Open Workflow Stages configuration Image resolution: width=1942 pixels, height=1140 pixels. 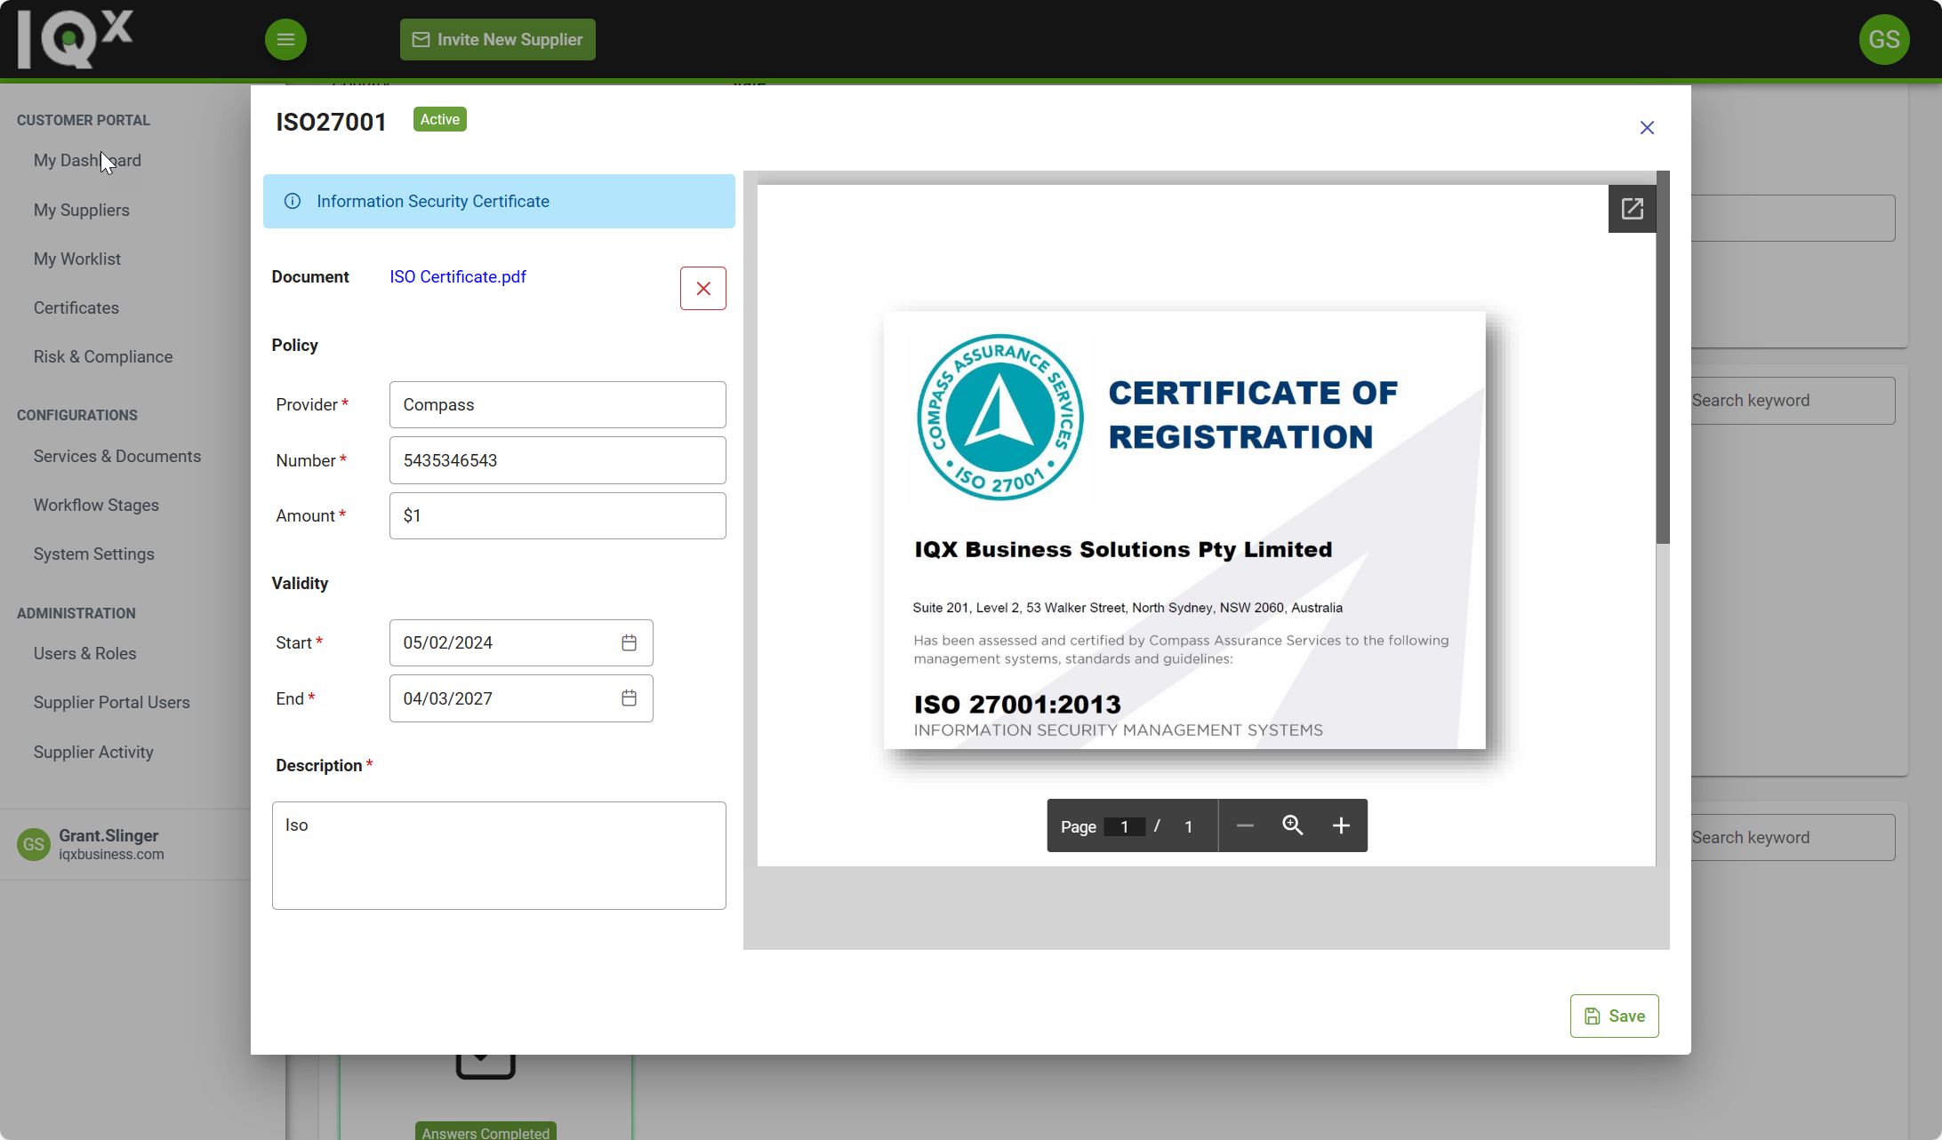pyautogui.click(x=96, y=505)
